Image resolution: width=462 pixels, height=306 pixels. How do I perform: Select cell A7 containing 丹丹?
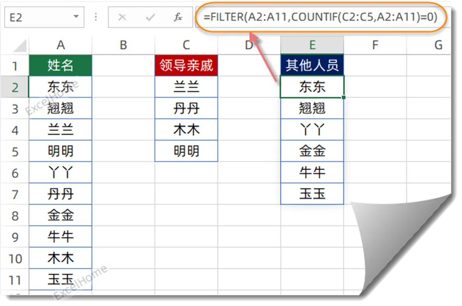click(60, 194)
